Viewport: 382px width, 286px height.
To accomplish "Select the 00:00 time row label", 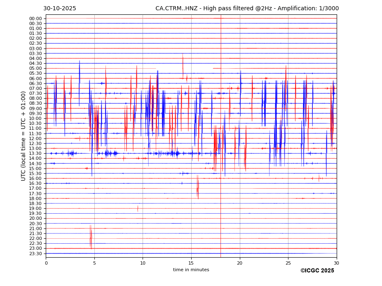I will (35, 18).
